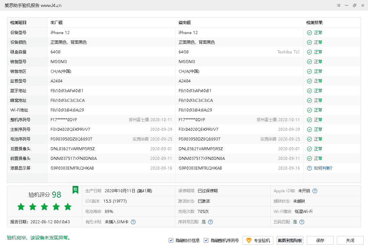
Task: Click the 充电次数 705次 value
Action: (203, 212)
